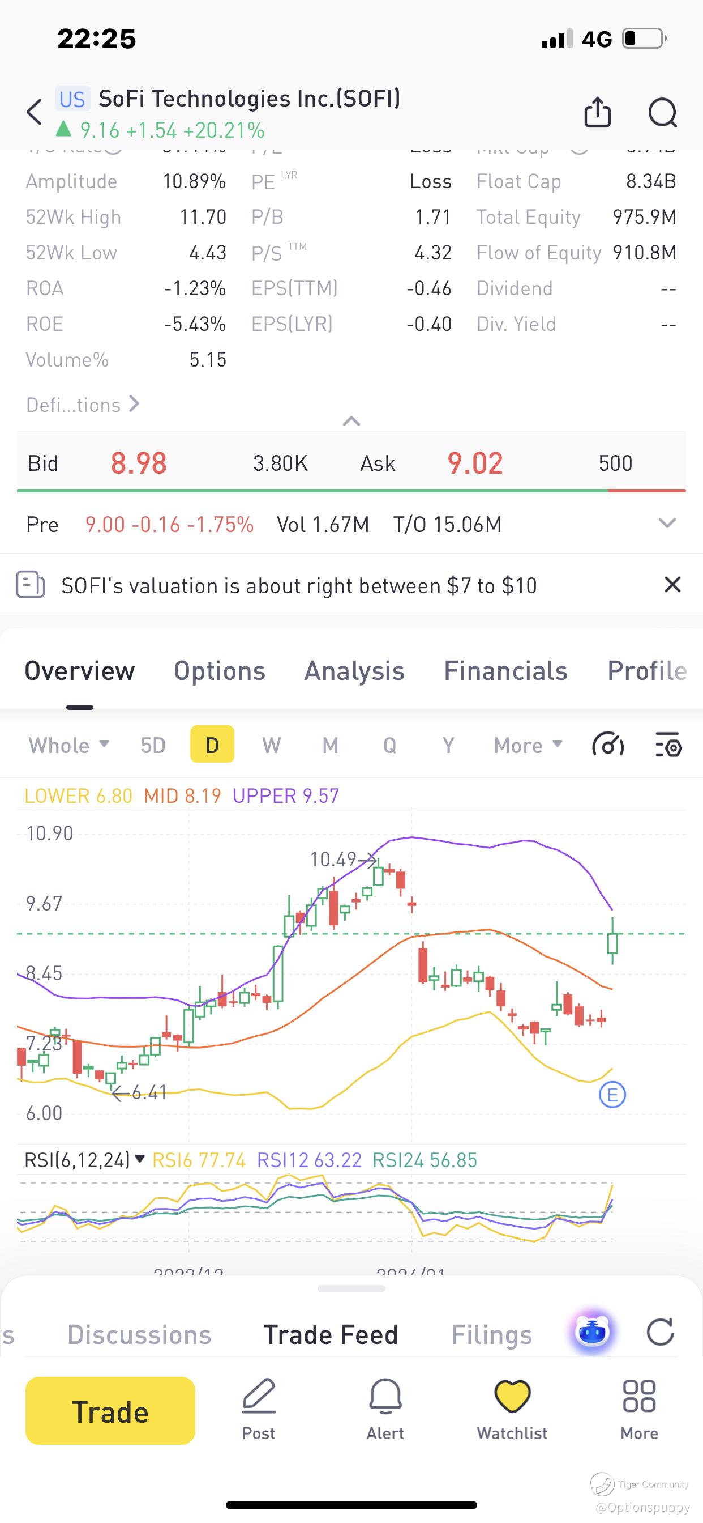Tap the news note icon in the valuation banner
The width and height of the screenshot is (703, 1523).
[30, 585]
